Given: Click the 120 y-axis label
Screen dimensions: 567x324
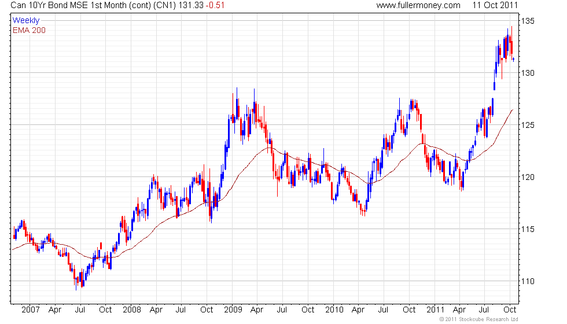Looking at the screenshot, I should click(x=528, y=177).
